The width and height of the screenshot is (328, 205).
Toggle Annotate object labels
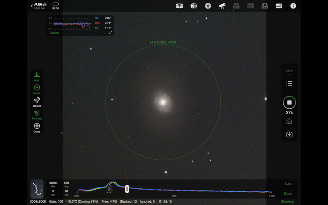coord(37,114)
